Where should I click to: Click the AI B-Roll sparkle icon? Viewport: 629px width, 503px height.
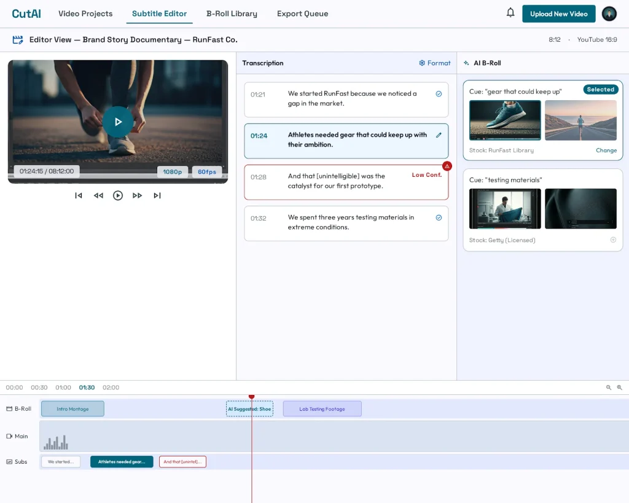[467, 63]
